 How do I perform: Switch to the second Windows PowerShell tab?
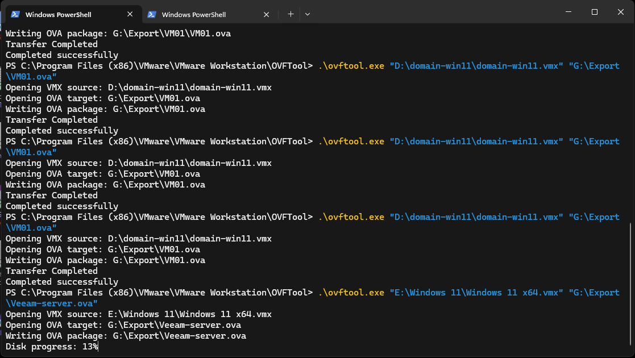(x=209, y=14)
